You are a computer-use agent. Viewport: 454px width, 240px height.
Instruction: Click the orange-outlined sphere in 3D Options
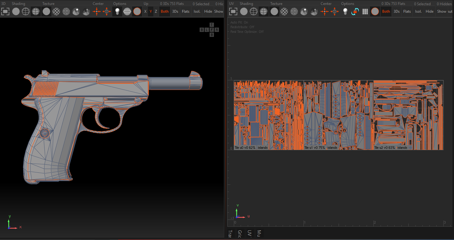[137, 11]
